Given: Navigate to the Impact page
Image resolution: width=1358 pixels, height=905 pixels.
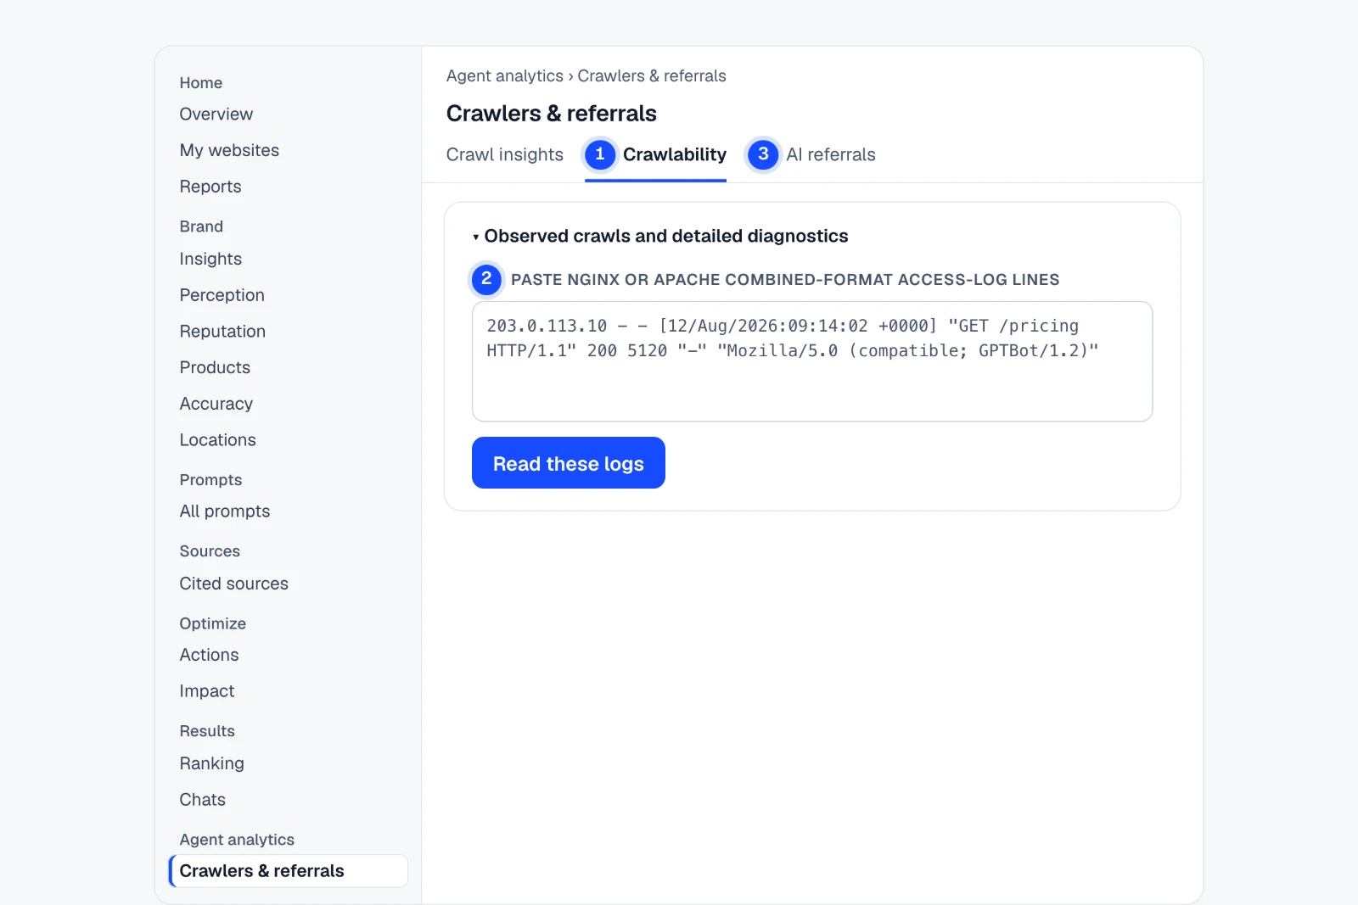Looking at the screenshot, I should pos(207,691).
